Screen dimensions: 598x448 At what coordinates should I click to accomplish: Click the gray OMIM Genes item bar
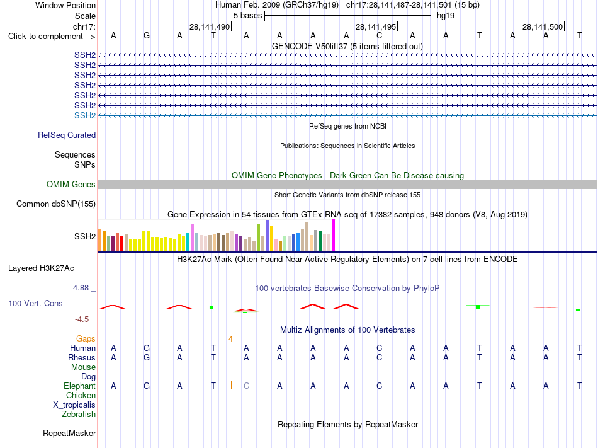(347, 185)
